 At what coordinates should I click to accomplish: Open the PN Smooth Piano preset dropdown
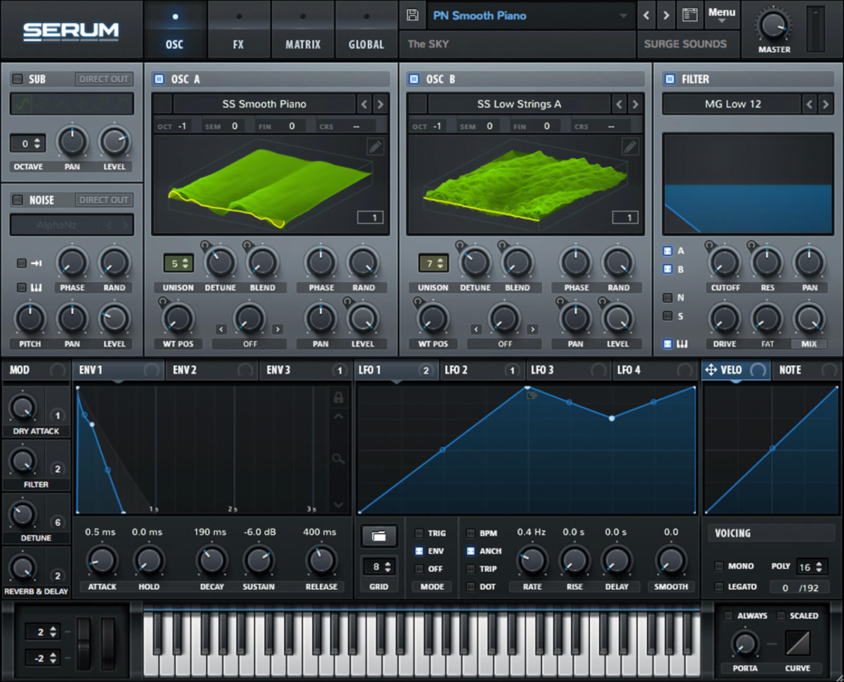(x=530, y=16)
